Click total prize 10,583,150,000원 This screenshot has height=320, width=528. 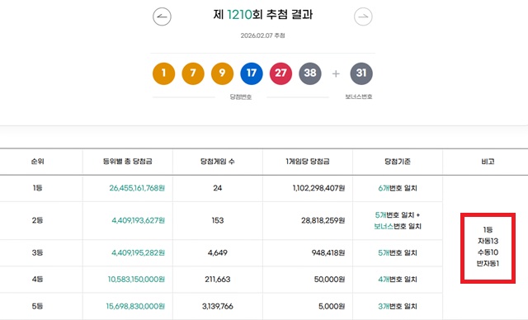[136, 280]
